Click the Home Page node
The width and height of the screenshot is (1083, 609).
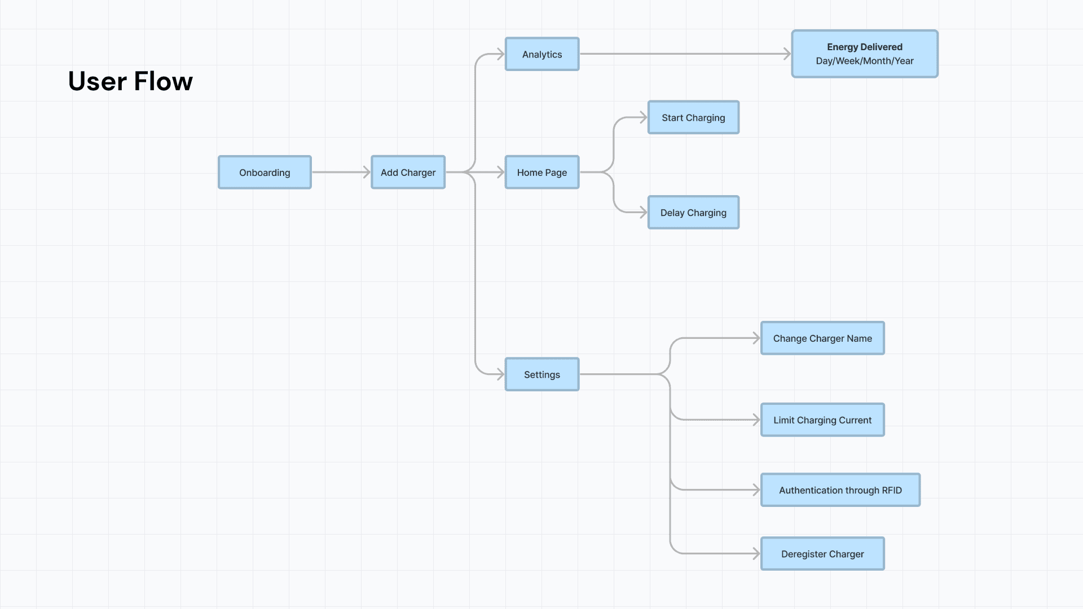point(541,173)
